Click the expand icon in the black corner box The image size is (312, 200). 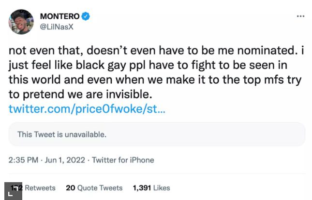(x=12, y=192)
